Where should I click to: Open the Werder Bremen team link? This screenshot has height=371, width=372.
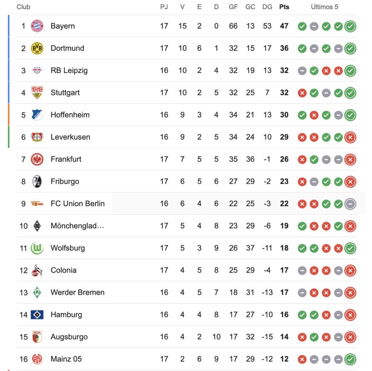point(77,293)
